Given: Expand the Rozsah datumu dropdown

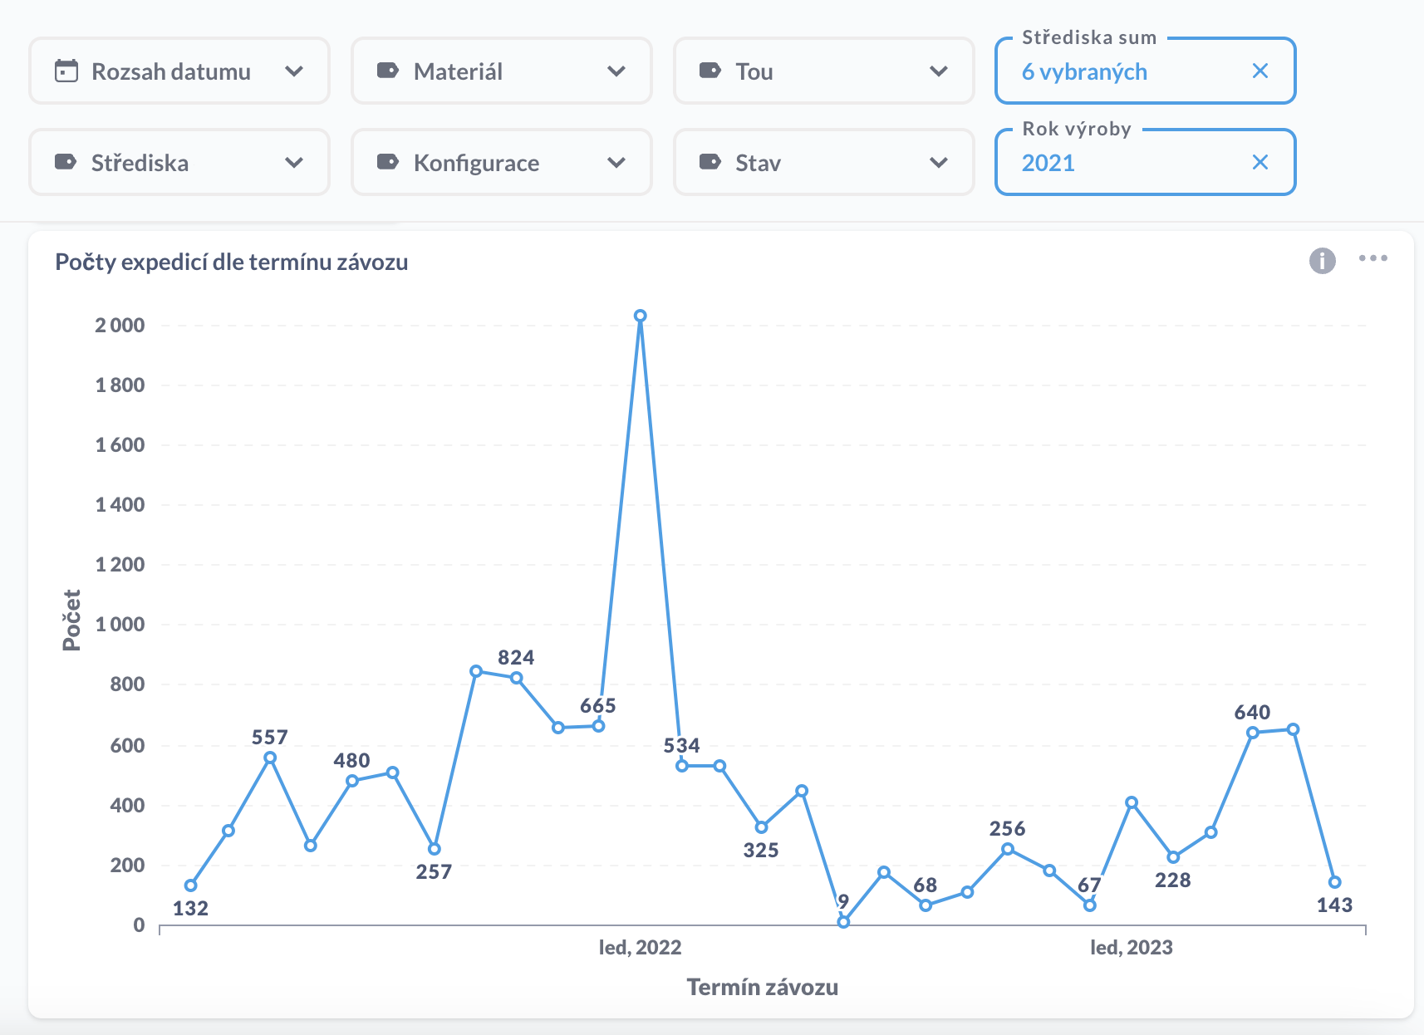Looking at the screenshot, I should coord(294,71).
